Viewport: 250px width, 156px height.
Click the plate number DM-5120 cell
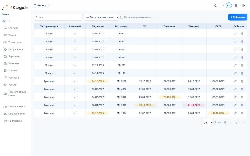(121, 81)
